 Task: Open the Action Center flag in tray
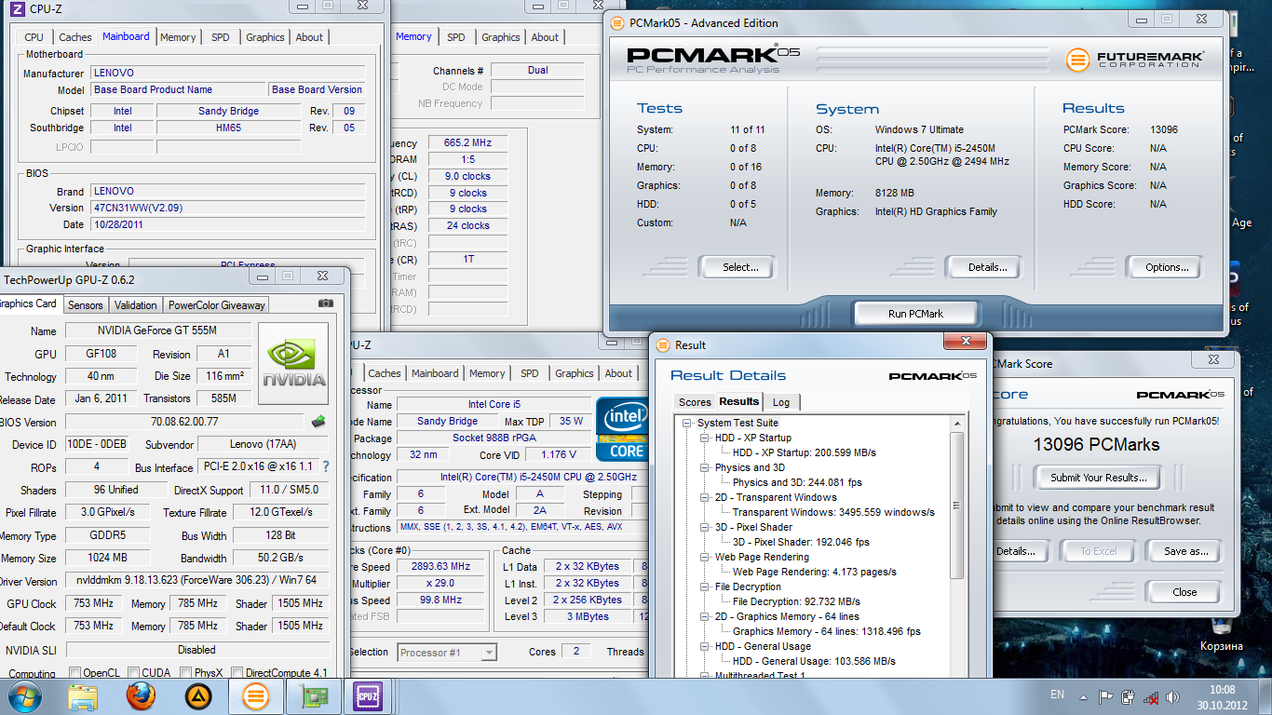pos(1106,696)
